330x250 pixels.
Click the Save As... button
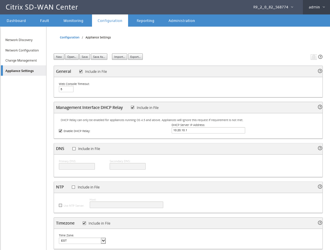[x=99, y=57]
